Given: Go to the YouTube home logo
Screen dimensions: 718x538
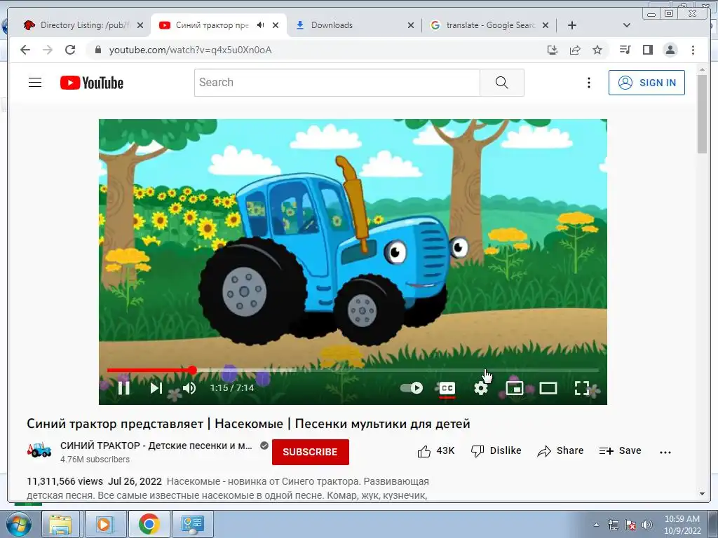Looking at the screenshot, I should click(92, 83).
